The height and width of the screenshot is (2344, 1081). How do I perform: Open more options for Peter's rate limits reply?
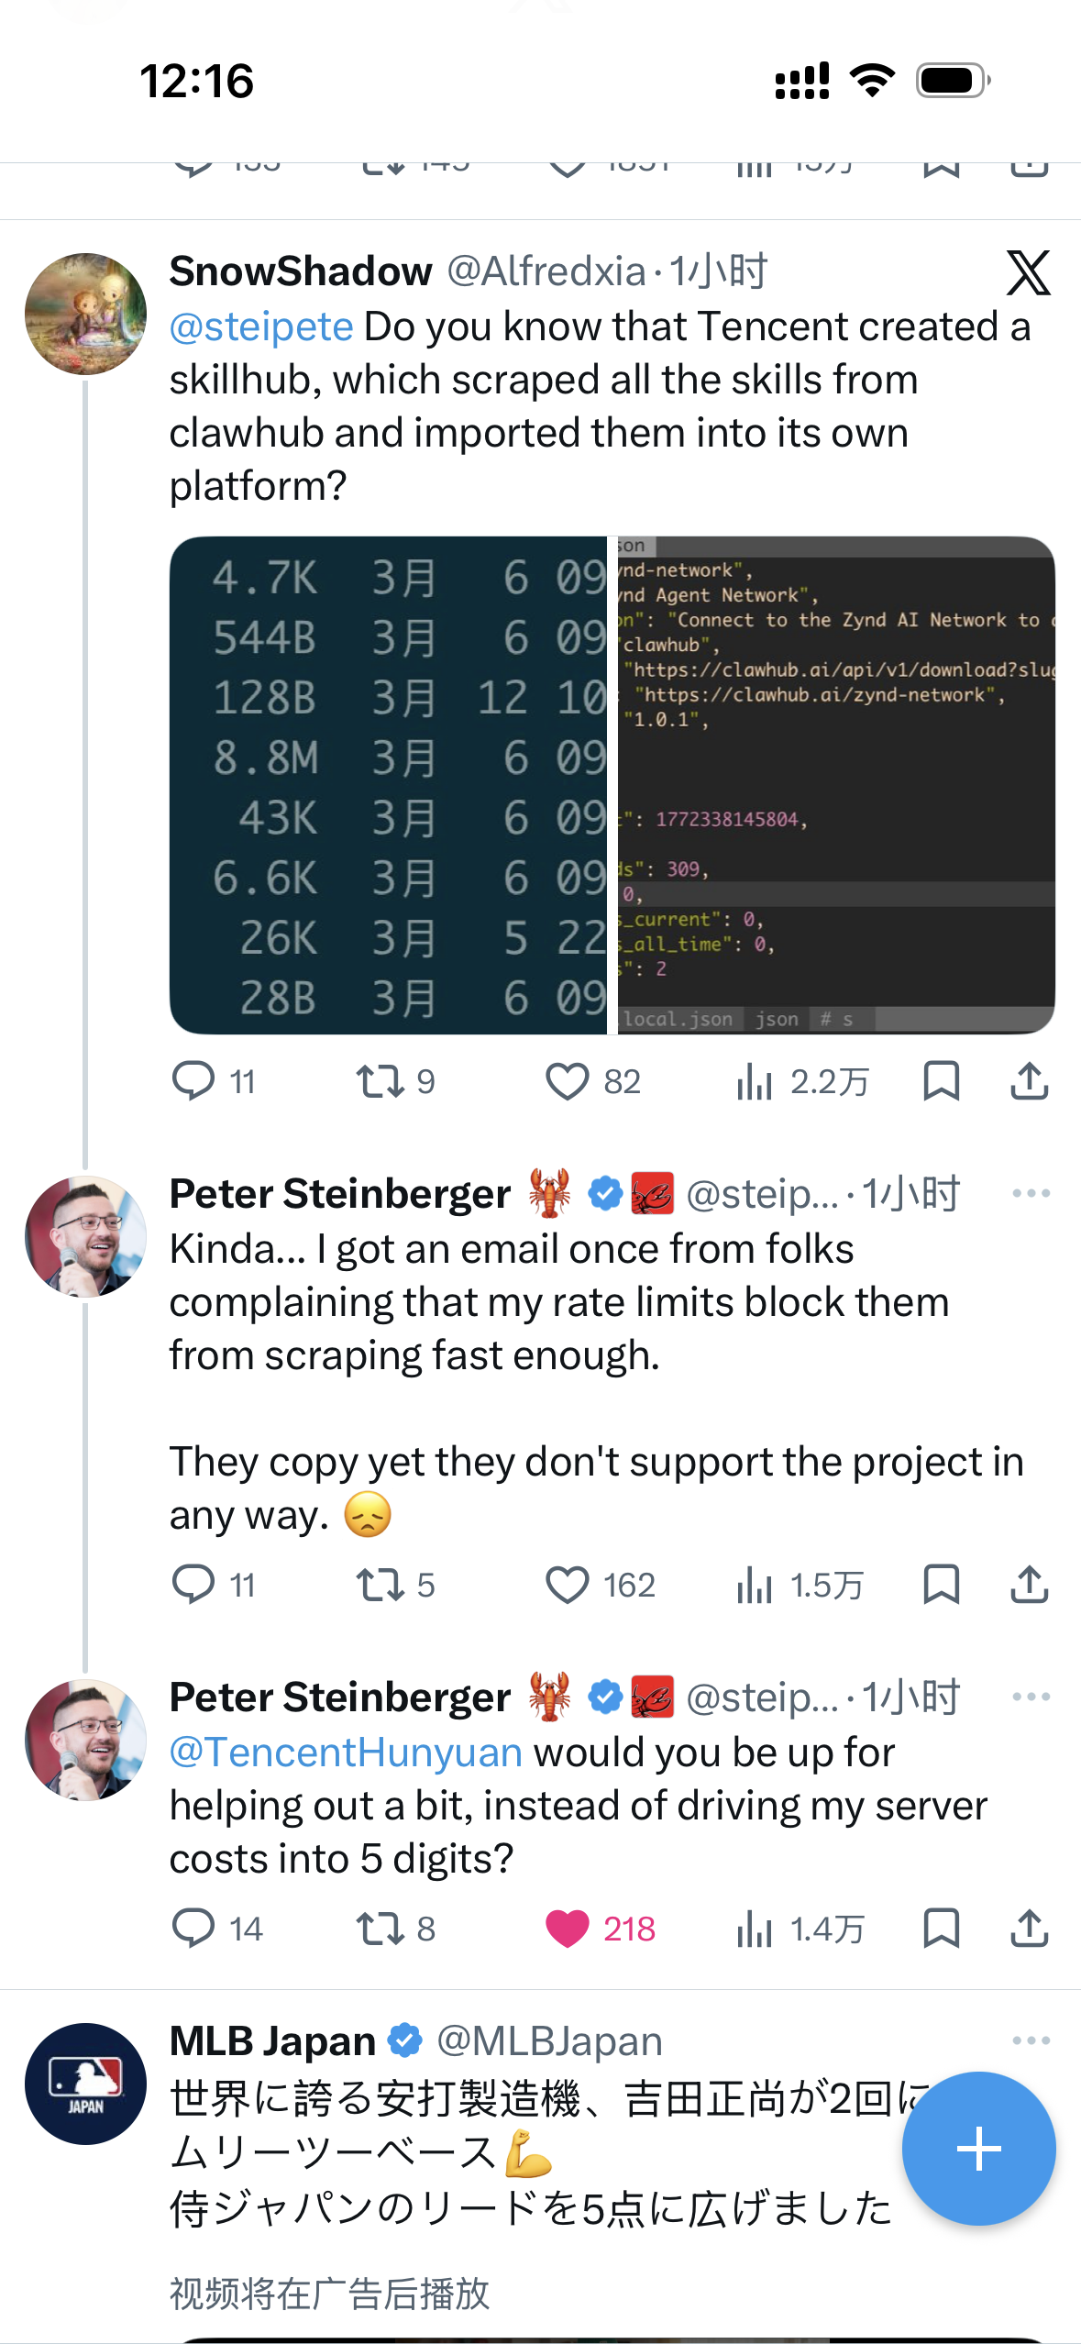pos(1031,1193)
